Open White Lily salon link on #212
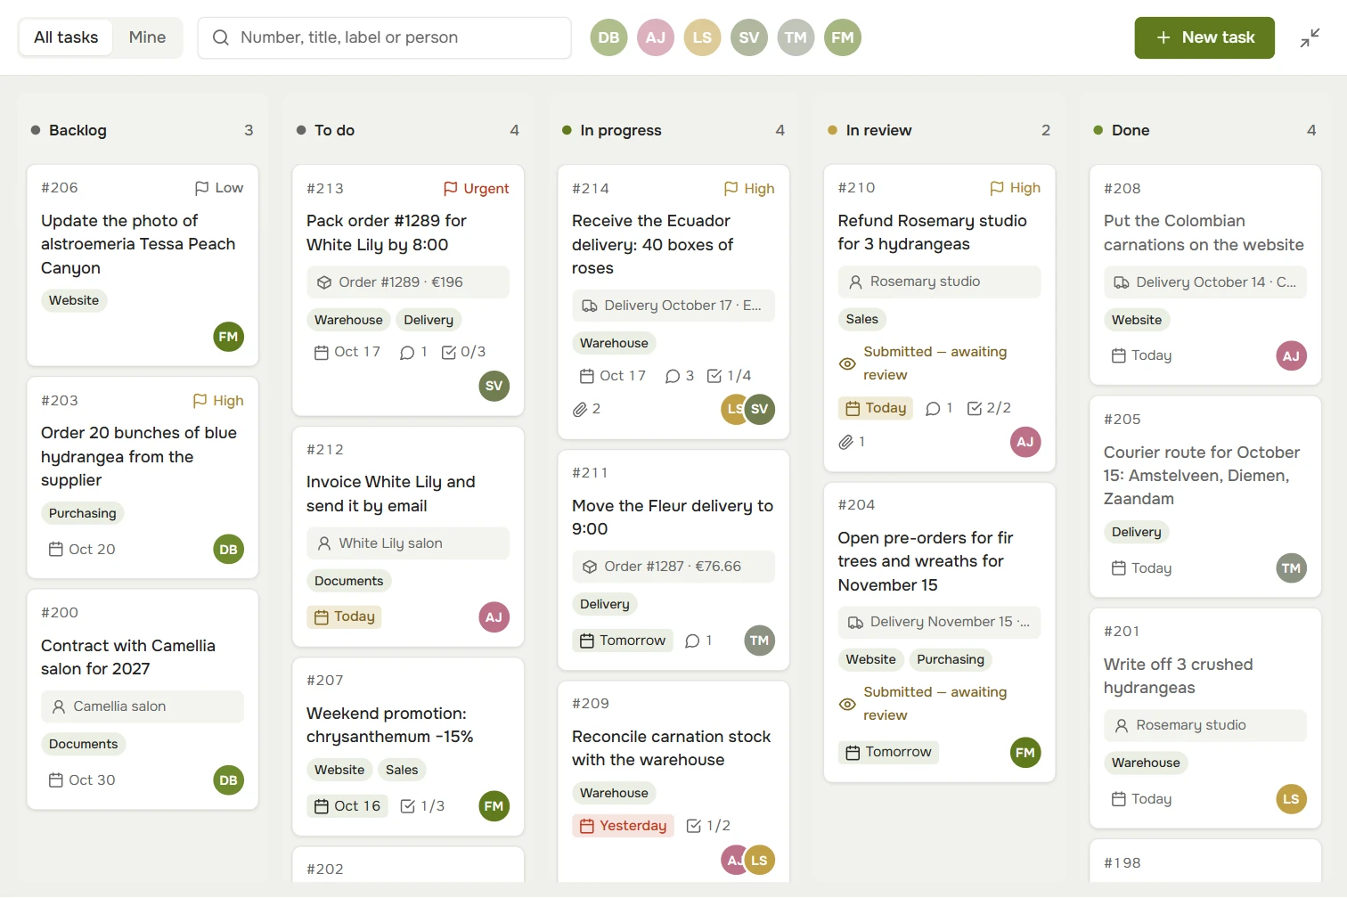1347x898 pixels. click(x=408, y=543)
